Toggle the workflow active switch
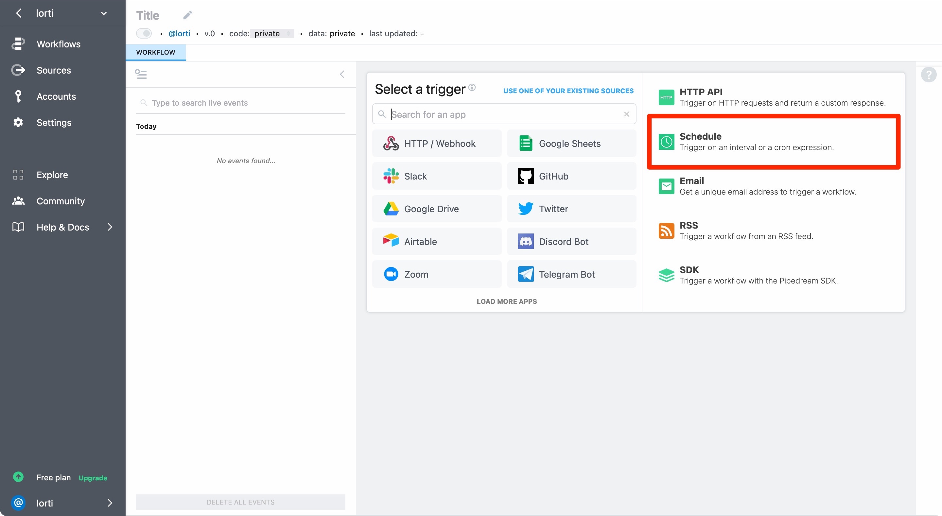The width and height of the screenshot is (942, 516). click(x=144, y=33)
